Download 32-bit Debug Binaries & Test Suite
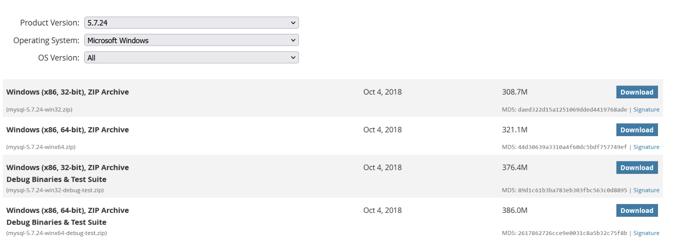Screen dimensions: 676x248 point(637,168)
